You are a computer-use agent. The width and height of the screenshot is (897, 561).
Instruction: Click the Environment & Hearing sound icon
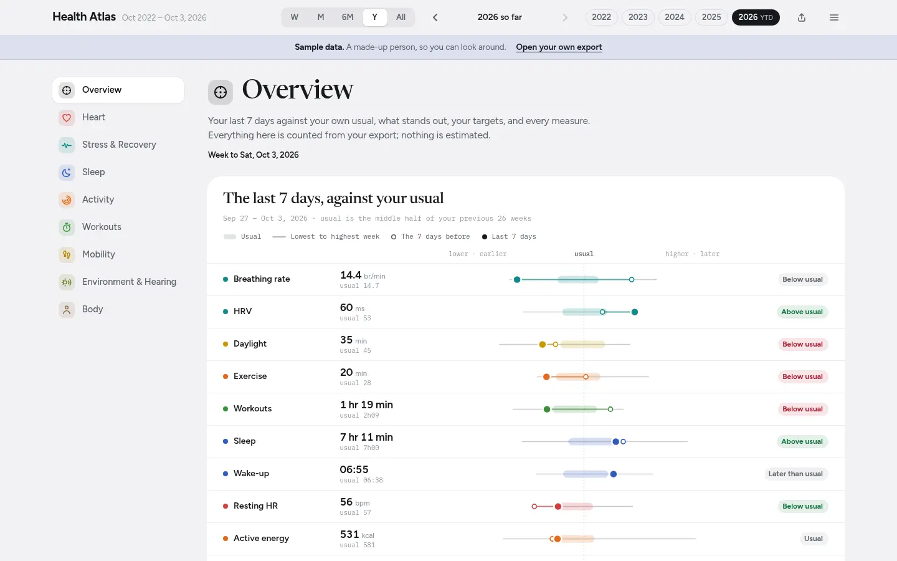click(x=67, y=282)
